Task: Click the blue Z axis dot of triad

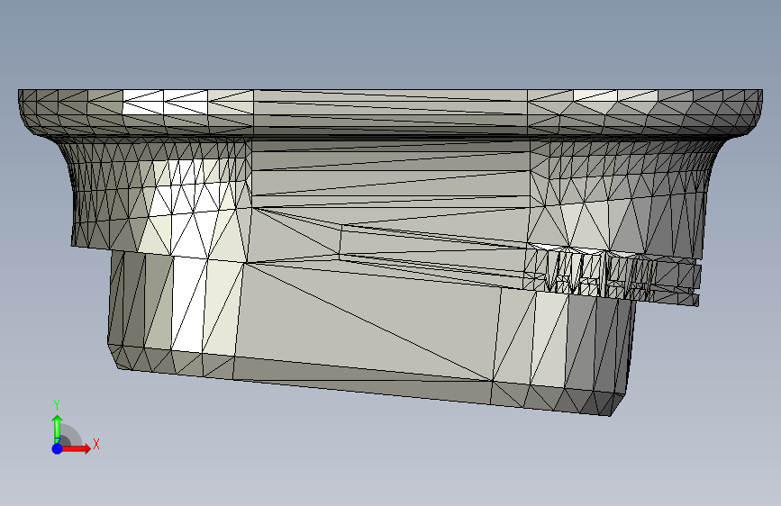Action: pyautogui.click(x=58, y=448)
